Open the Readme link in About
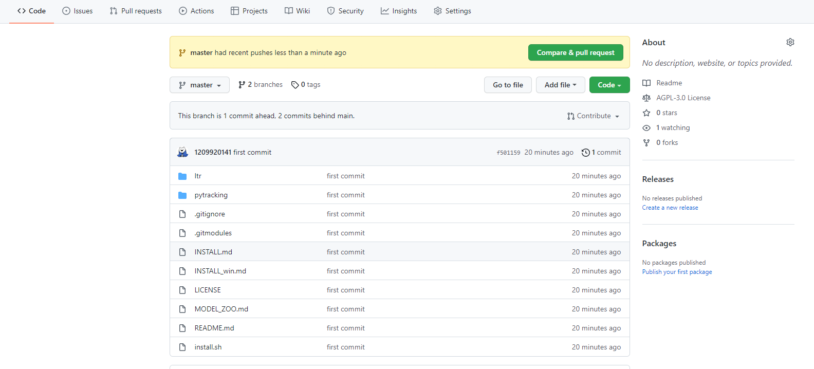 click(x=662, y=83)
